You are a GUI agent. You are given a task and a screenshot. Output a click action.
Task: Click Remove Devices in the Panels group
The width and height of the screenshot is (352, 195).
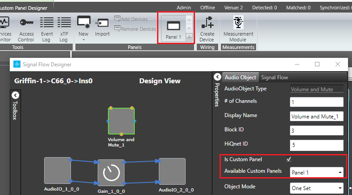(135, 28)
